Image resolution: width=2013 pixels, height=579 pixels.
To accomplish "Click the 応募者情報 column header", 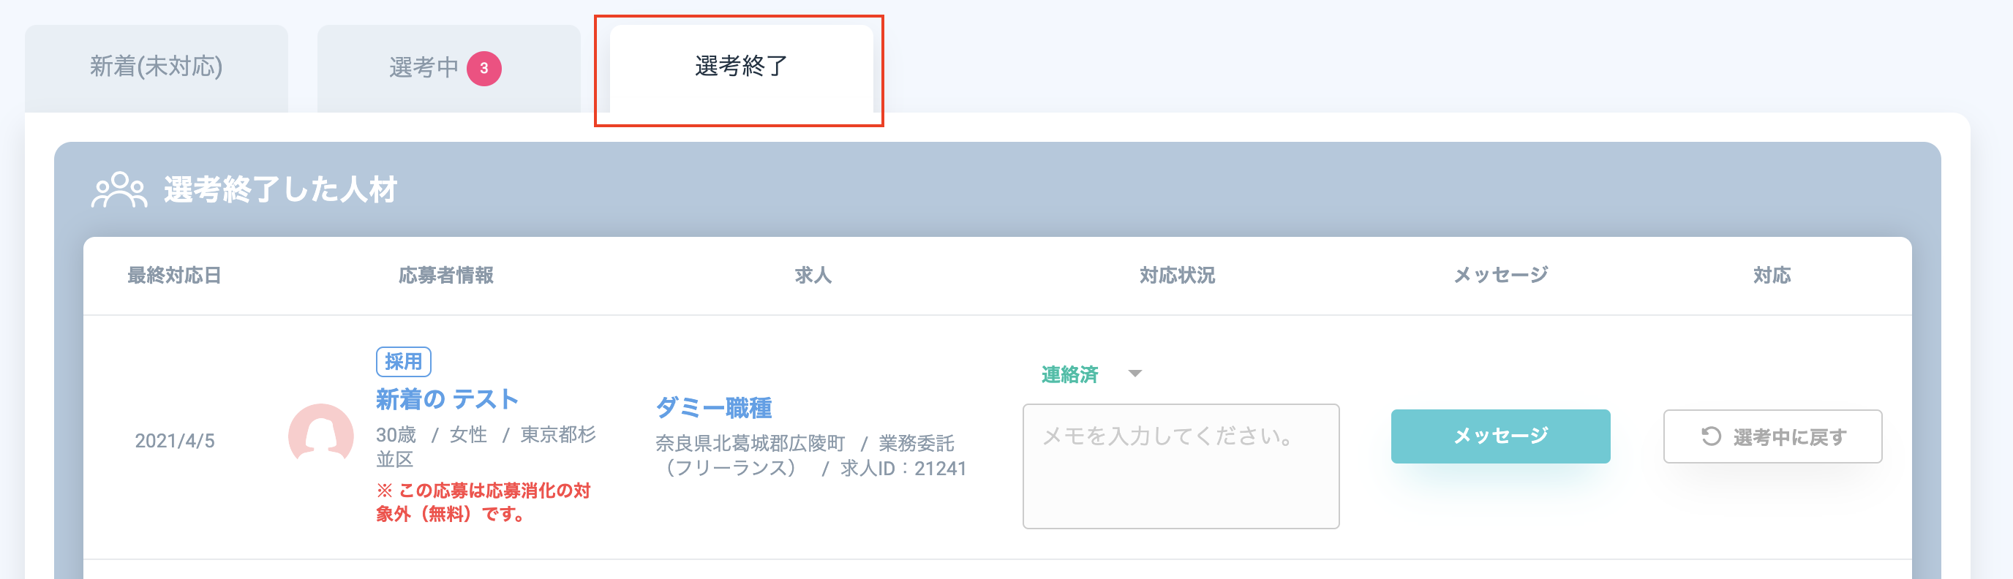I will [446, 275].
